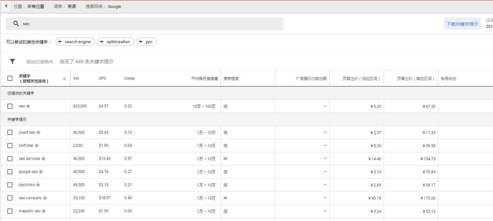Image resolution: width=493 pixels, height=221 pixels.
Task: Toggle the select-all header checkbox
Action: tap(10, 78)
